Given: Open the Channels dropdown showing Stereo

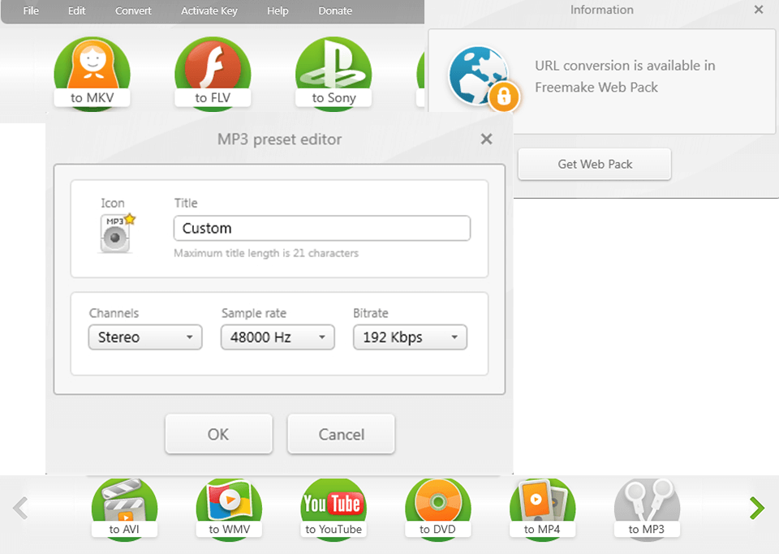Looking at the screenshot, I should [x=144, y=337].
